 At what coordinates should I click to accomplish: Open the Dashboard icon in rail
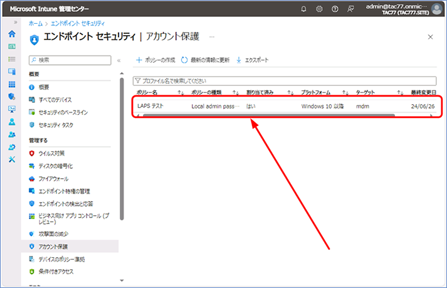(12, 46)
